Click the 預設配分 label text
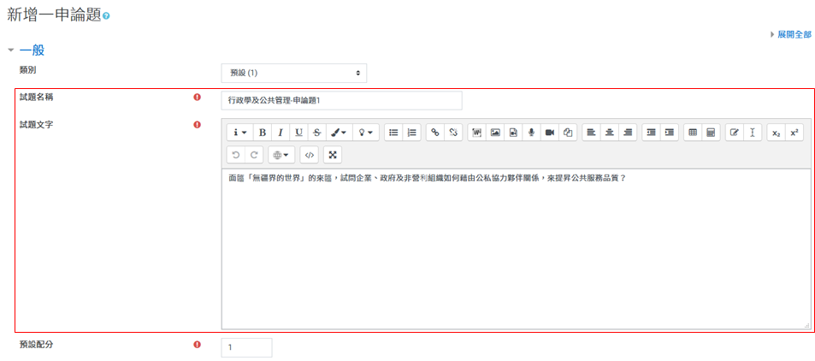Image resolution: width=815 pixels, height=361 pixels. click(36, 344)
